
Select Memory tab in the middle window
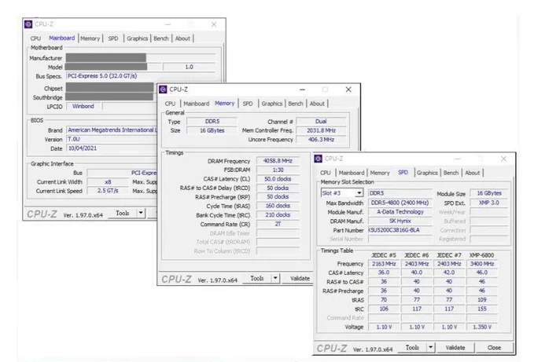(224, 104)
